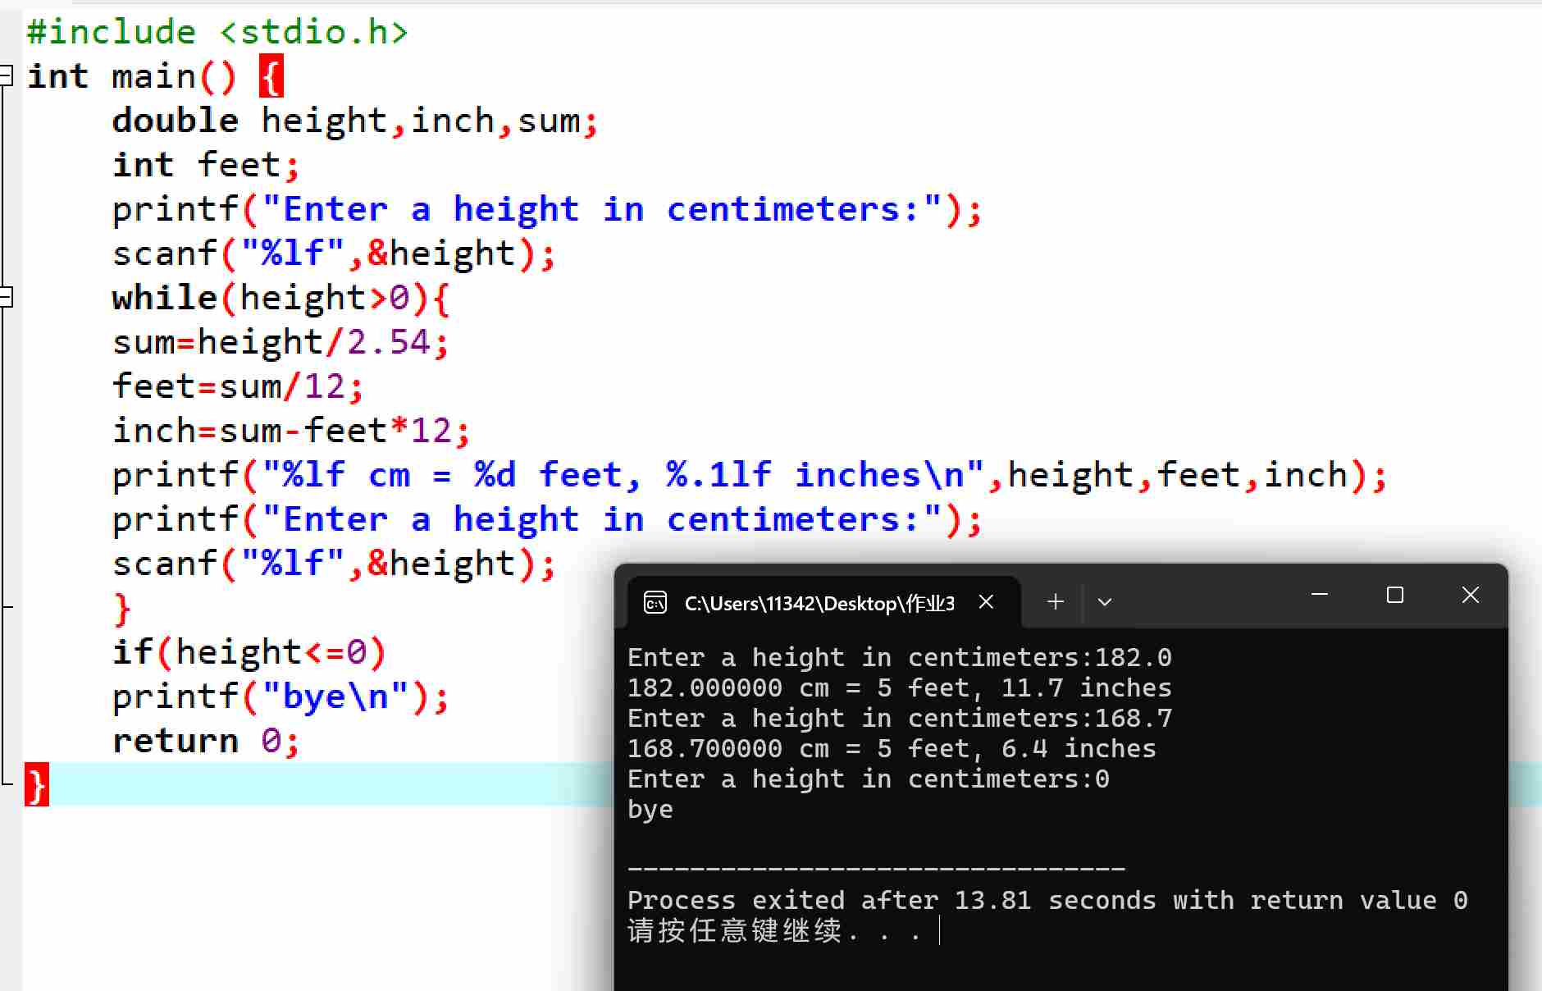Screen dimensions: 1542x991
Task: Click the 'inch=sum-feet*12;' statement
Action: point(291,431)
